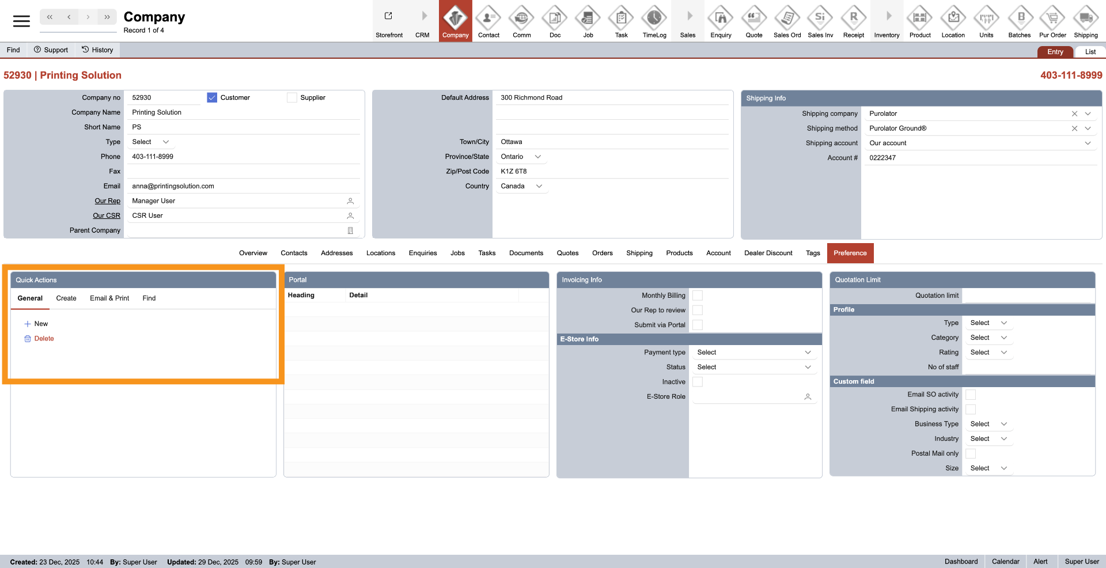
Task: Click the Our Rep link label
Action: point(107,201)
